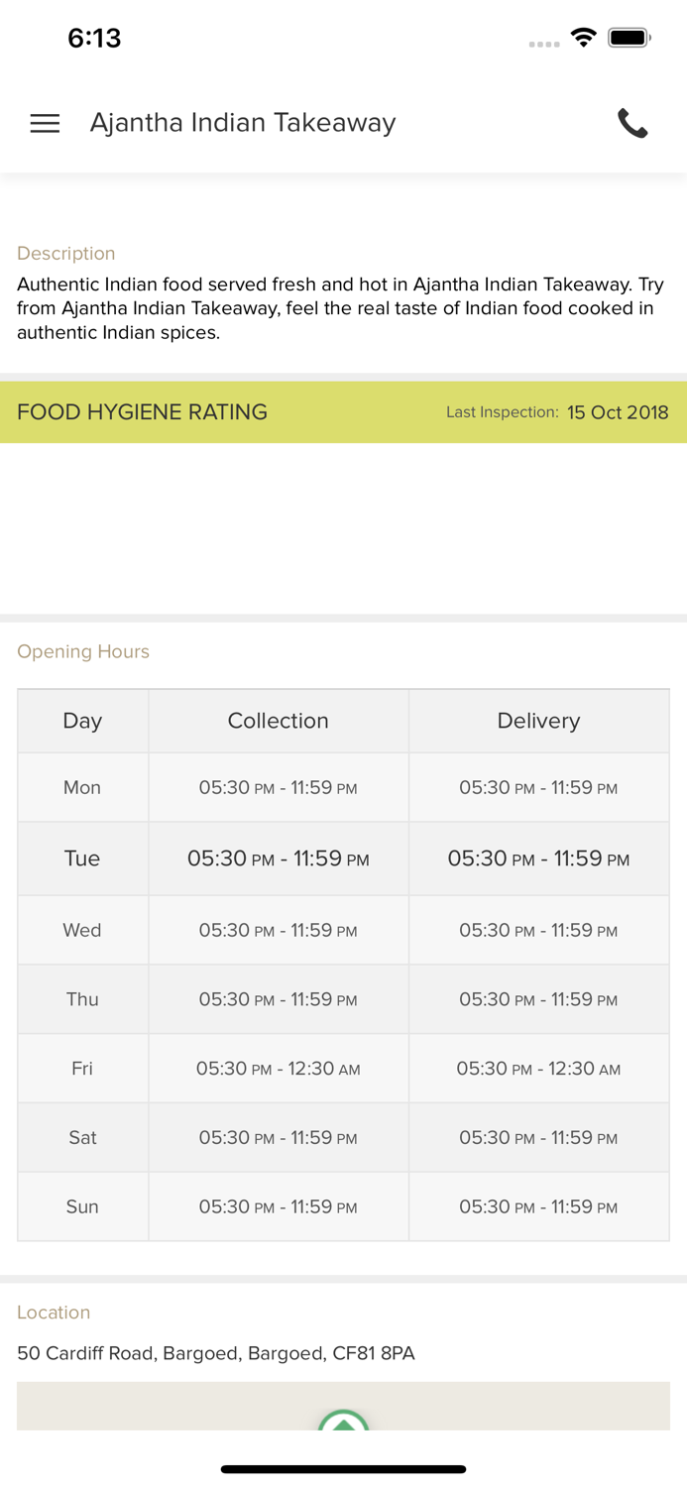This screenshot has width=687, height=1487.
Task: Select Friday's delivery hours 05:30 PM - 12:30 AM
Action: [x=538, y=1069]
